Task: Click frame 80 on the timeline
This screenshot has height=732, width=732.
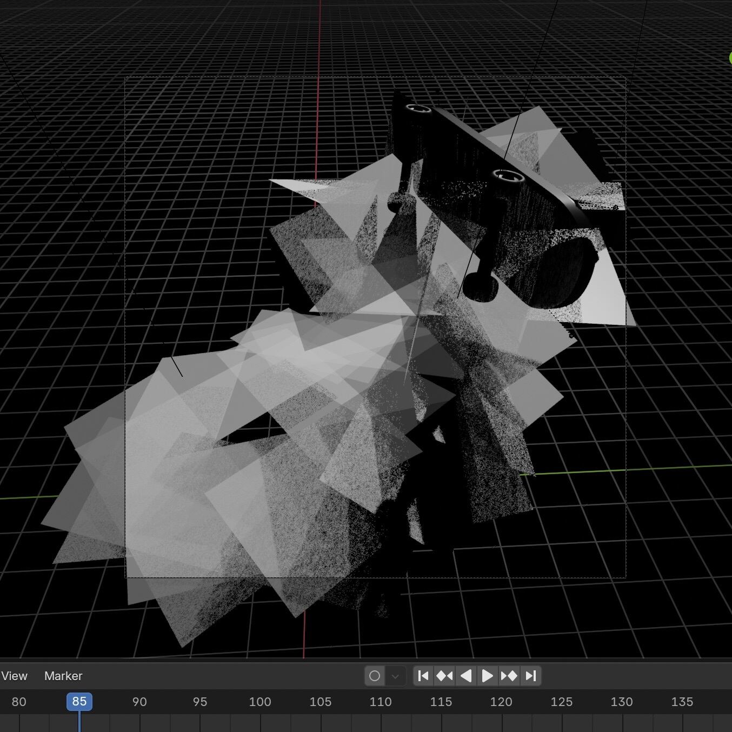Action: [x=19, y=702]
